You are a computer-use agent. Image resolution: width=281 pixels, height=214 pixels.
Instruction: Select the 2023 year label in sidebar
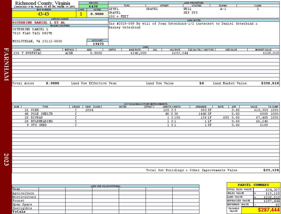[6, 159]
